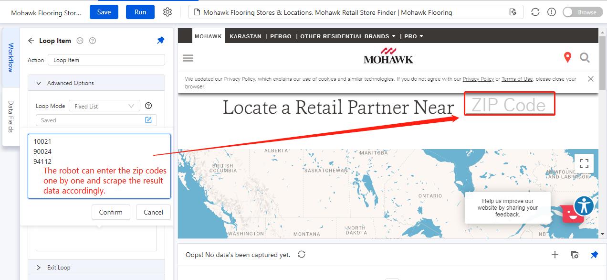This screenshot has width=607, height=280.
Task: Click the search magnifier icon on Mohawk site
Action: [585, 58]
